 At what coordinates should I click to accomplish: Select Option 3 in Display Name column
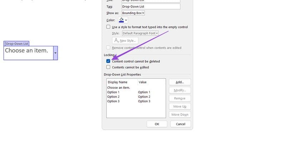(113, 101)
